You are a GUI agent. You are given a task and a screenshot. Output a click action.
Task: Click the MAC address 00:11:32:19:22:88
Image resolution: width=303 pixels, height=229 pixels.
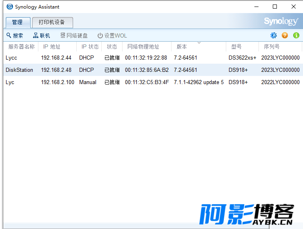(146, 58)
